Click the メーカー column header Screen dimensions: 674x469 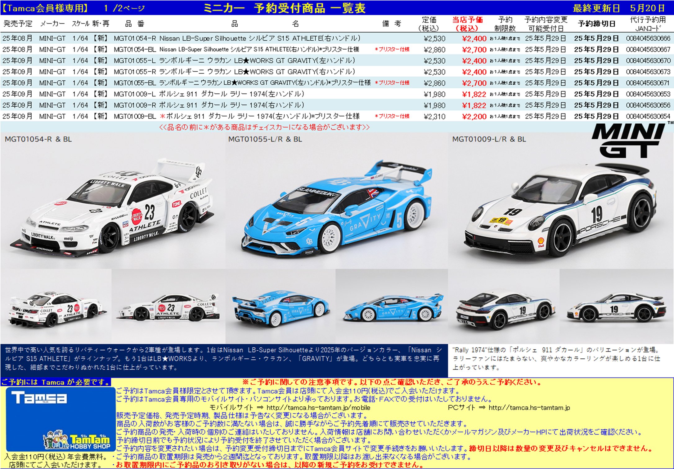click(x=52, y=24)
